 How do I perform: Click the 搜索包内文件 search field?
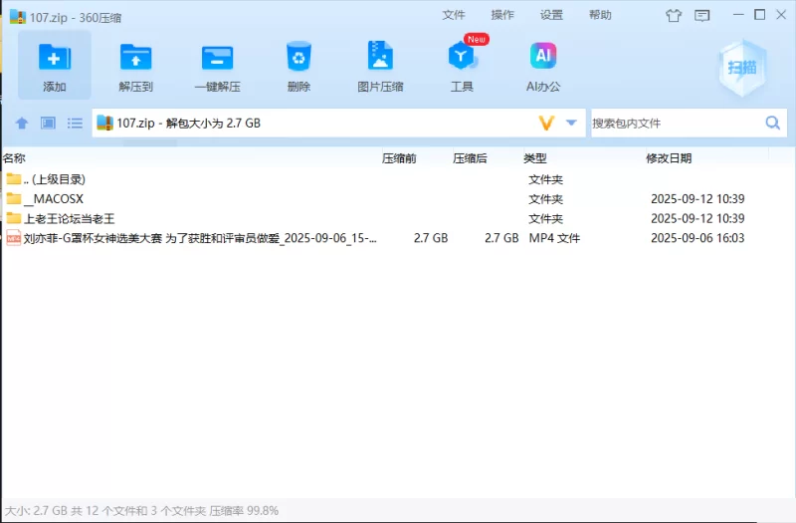[675, 124]
